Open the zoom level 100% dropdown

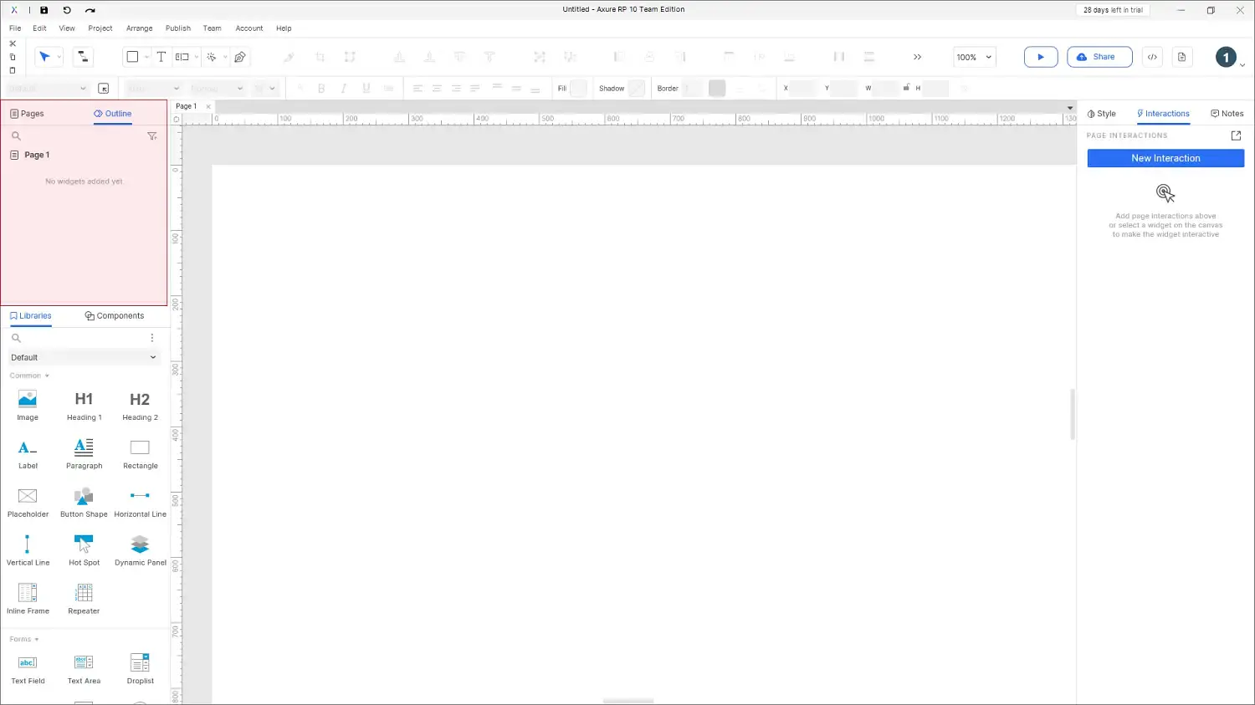pos(974,57)
